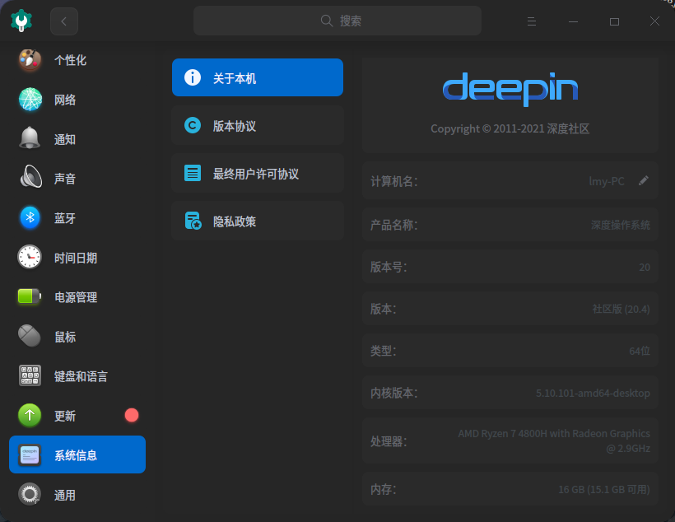Click the 内核版本 label
The width and height of the screenshot is (675, 522).
(394, 393)
